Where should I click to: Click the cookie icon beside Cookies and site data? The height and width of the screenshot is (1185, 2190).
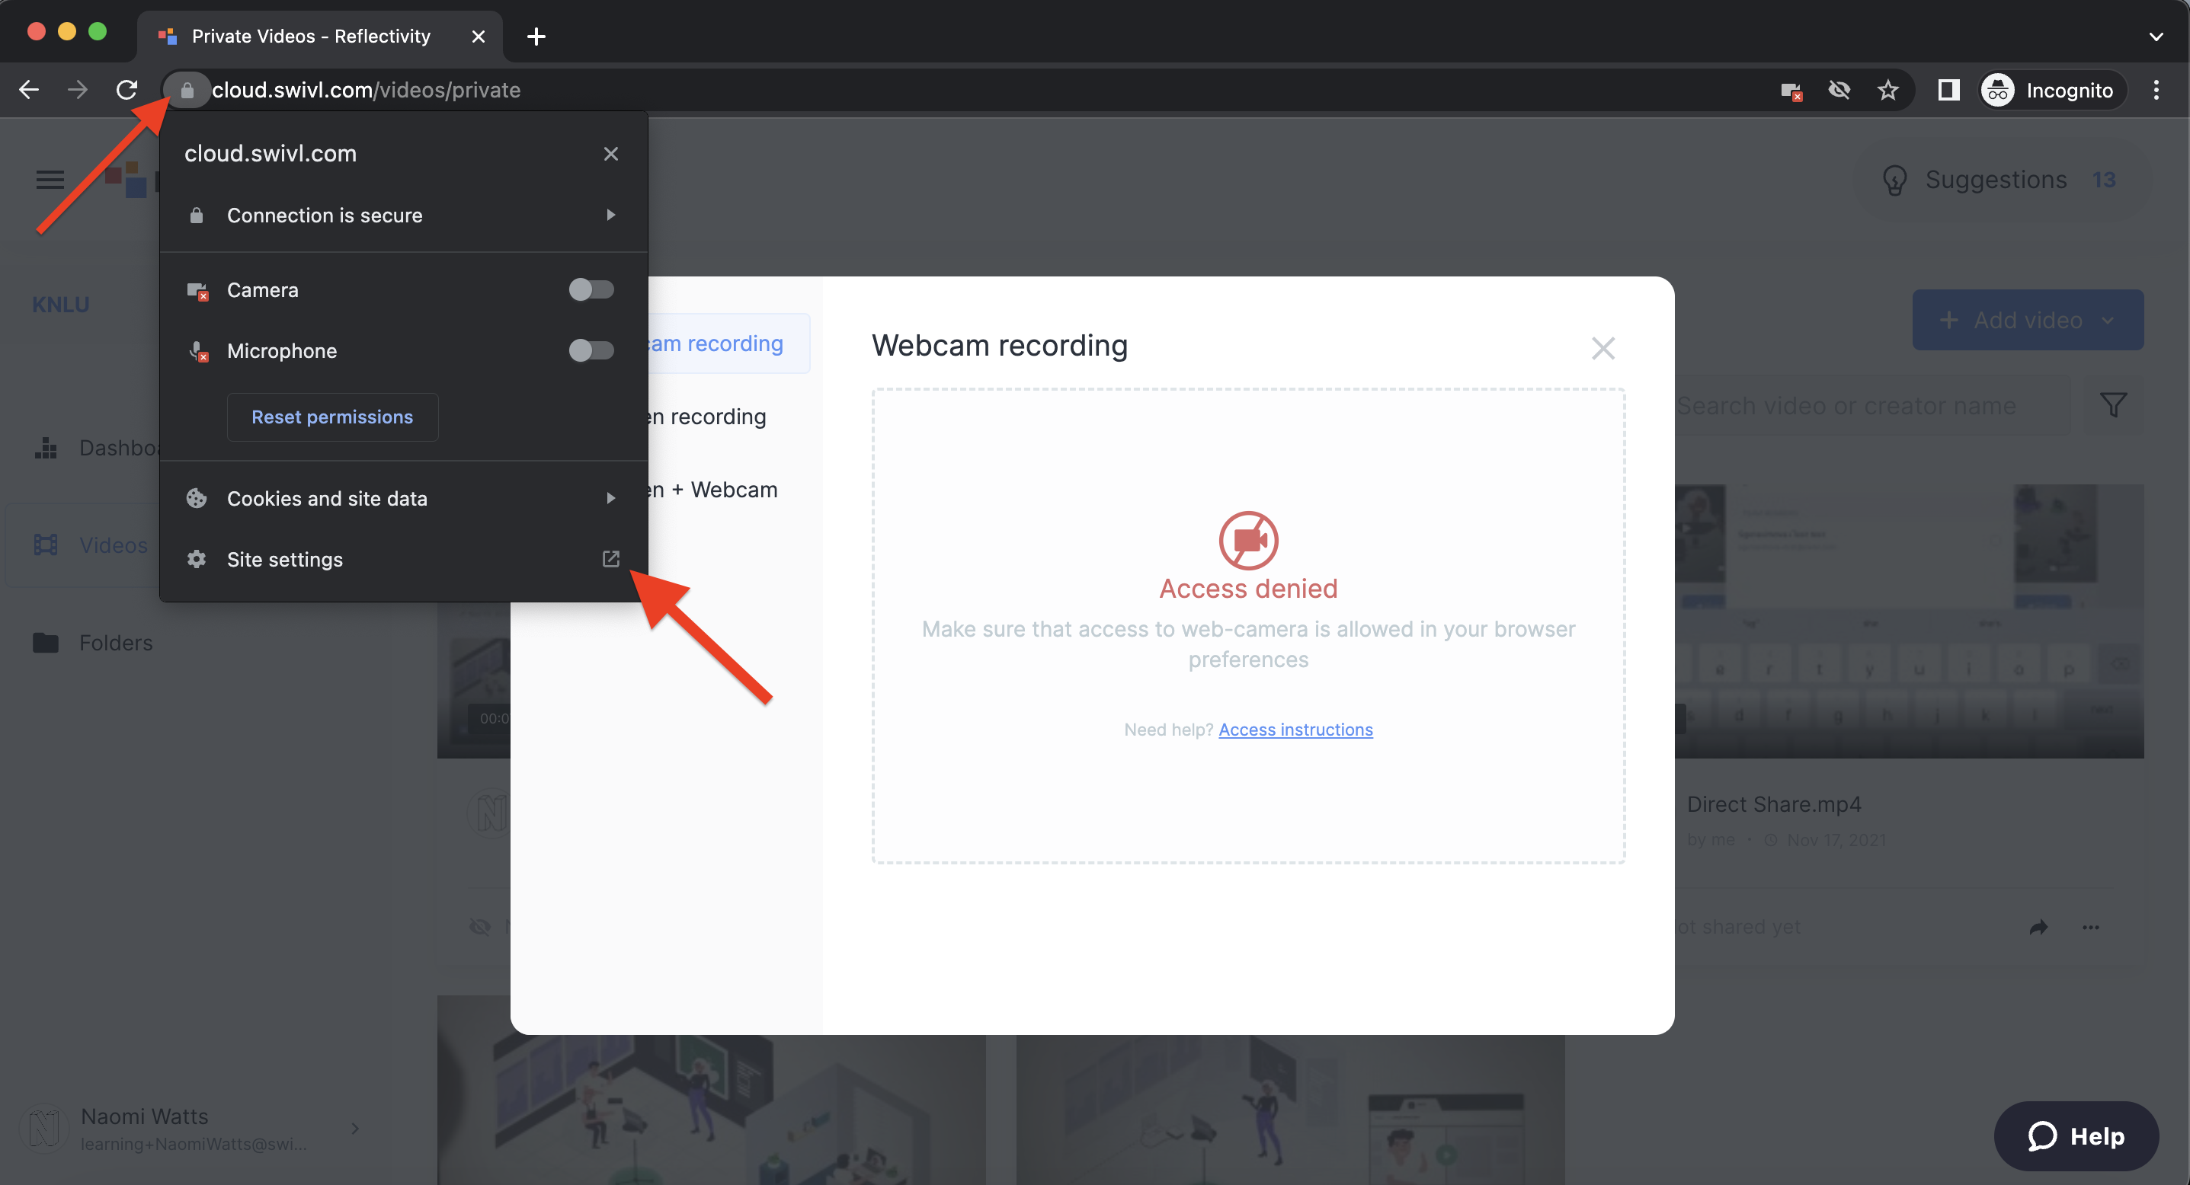point(197,499)
